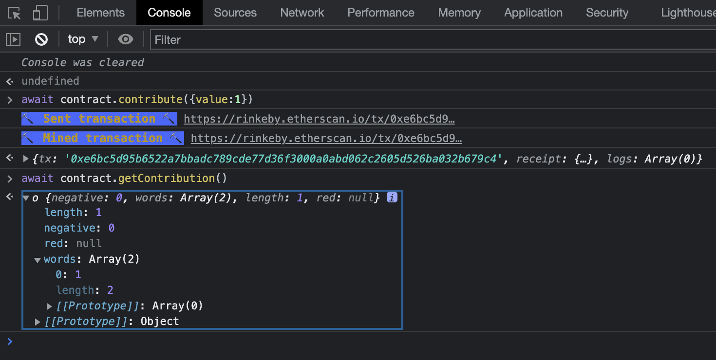Click the 'length: 1' property row
This screenshot has width=716, height=360.
(73, 213)
